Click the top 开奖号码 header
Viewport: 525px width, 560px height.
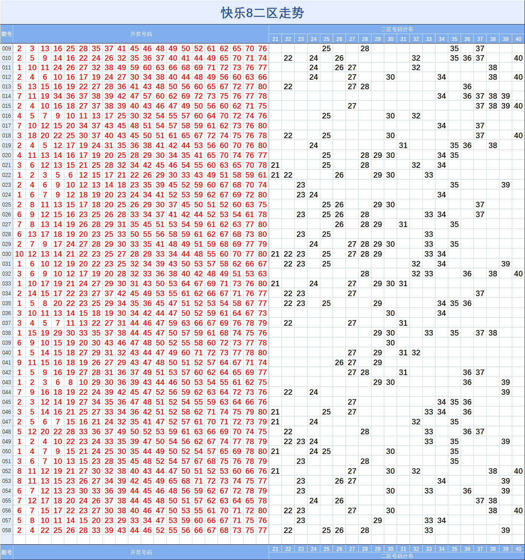point(141,34)
